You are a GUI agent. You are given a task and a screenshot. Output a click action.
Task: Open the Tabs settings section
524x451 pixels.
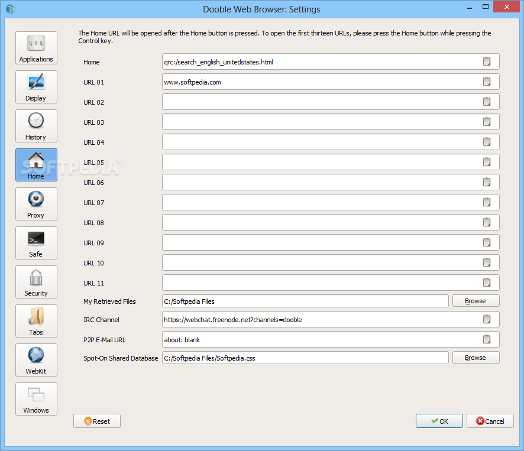point(36,321)
